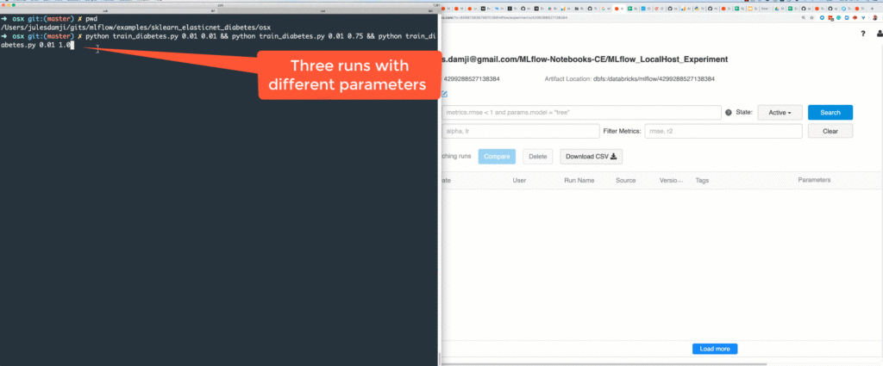The height and width of the screenshot is (366, 883).
Task: Click the filter params field with alpha, lr
Action: pyautogui.click(x=519, y=131)
